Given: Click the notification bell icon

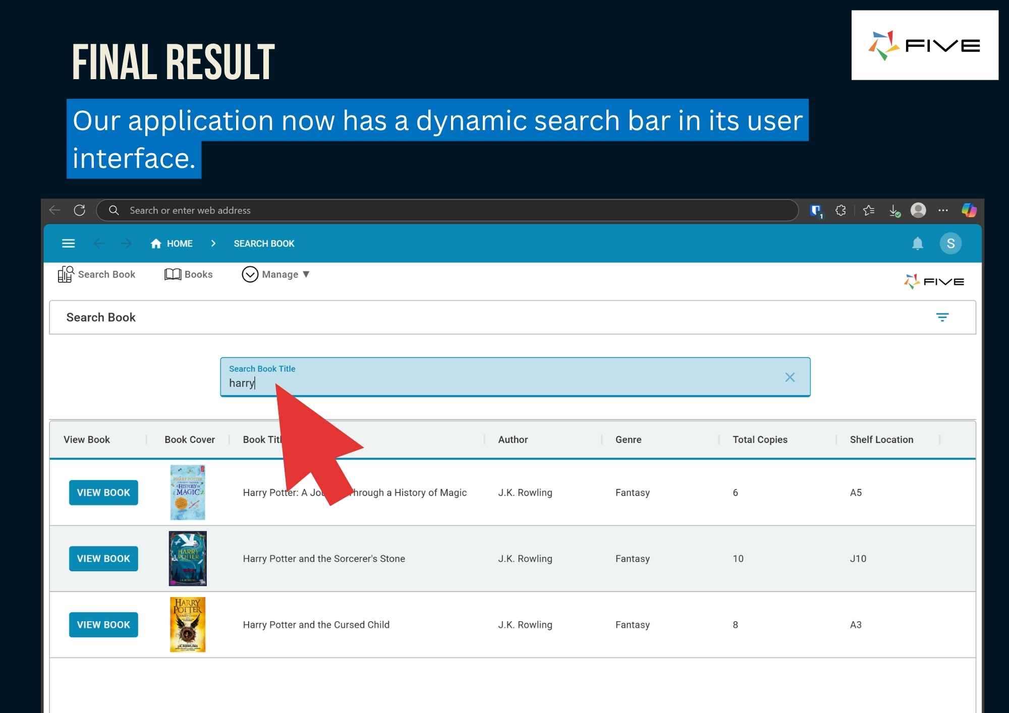Looking at the screenshot, I should tap(917, 244).
